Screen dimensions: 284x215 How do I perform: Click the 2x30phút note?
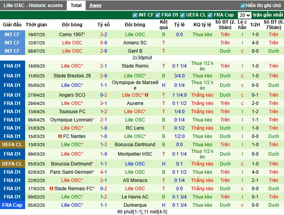(x=142, y=58)
